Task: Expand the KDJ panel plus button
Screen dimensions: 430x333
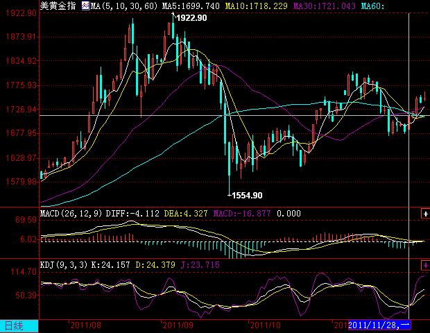Action: coord(425,265)
